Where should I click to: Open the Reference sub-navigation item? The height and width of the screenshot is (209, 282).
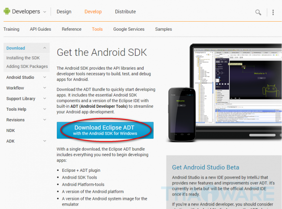click(72, 29)
